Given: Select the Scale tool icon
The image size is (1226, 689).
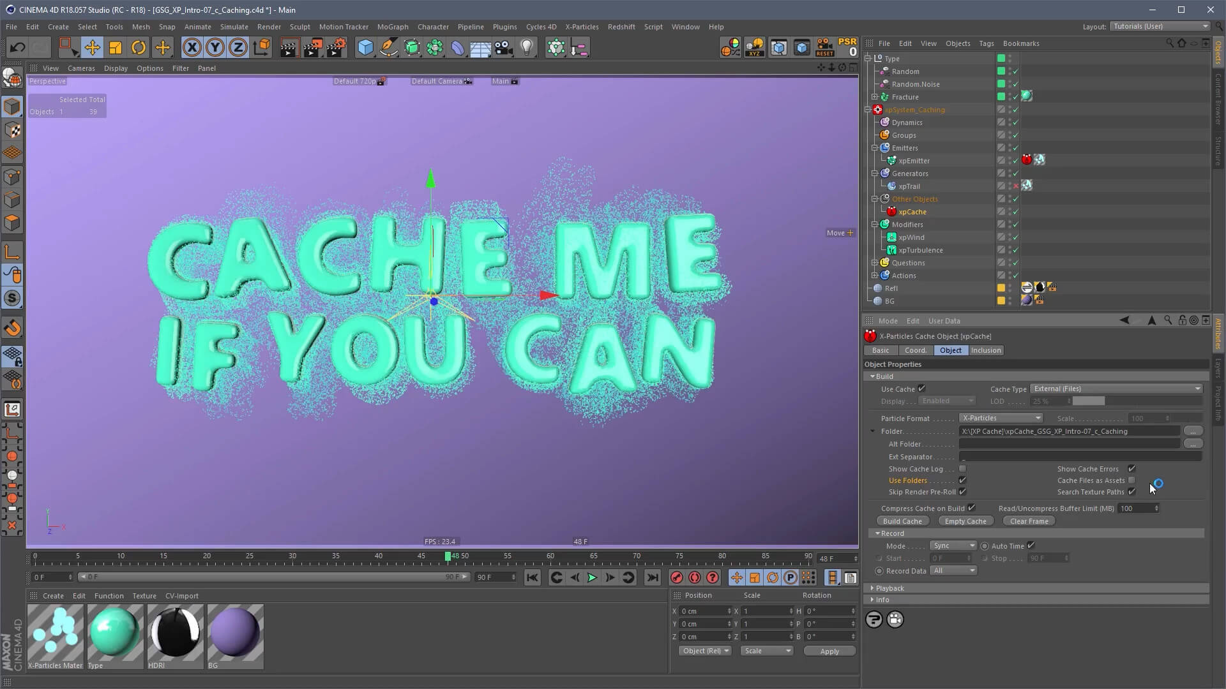Looking at the screenshot, I should [x=116, y=47].
